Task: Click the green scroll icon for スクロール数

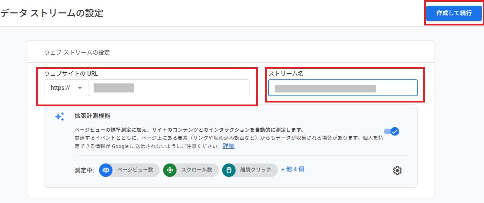Action: (170, 170)
